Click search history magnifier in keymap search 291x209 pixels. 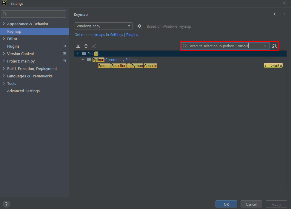(x=185, y=46)
